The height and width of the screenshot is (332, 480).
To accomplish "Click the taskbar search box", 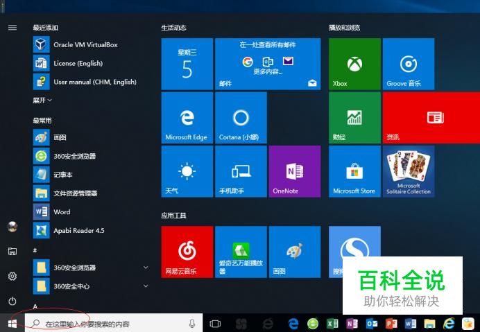I will (114, 324).
